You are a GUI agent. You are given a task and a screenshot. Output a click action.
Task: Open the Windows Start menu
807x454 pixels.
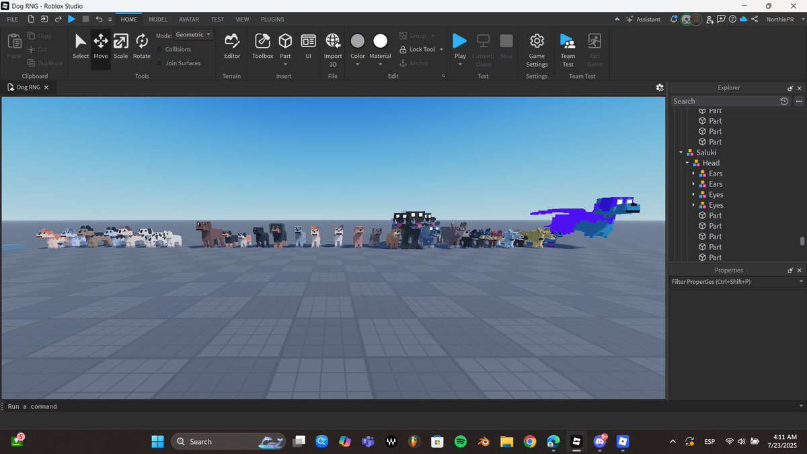click(x=157, y=442)
